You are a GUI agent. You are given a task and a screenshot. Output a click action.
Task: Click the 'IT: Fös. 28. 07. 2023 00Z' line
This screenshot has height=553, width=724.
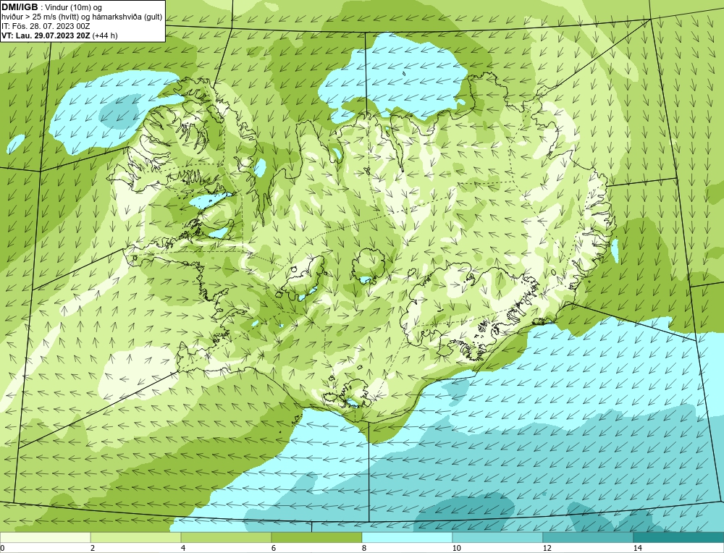(46, 26)
